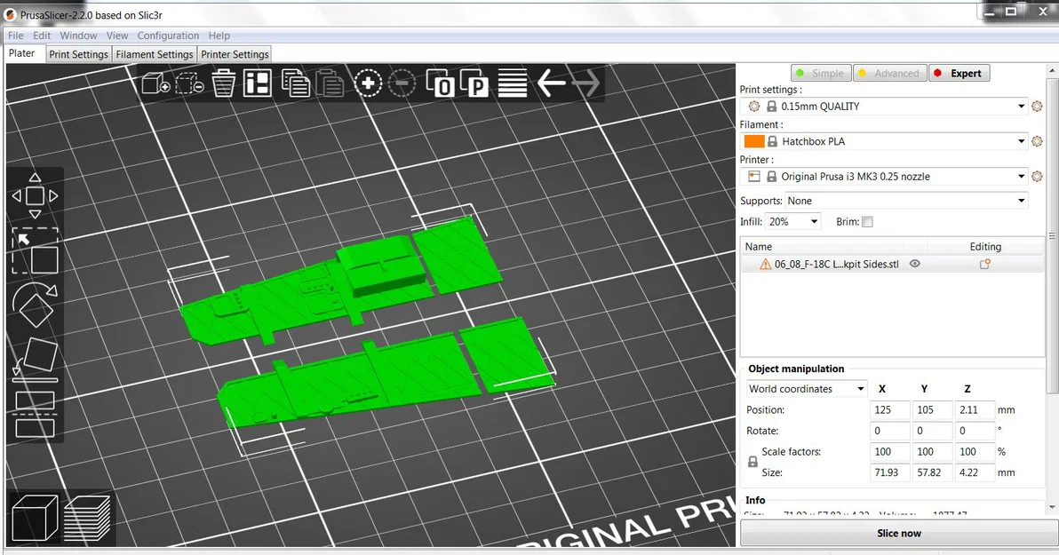
Task: Click the Add object toolbar icon
Action: 155,83
